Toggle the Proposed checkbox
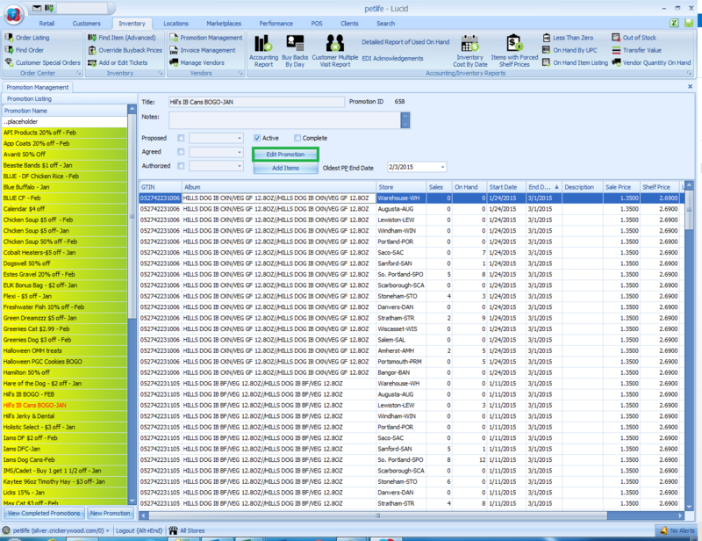The width and height of the screenshot is (702, 541). tap(181, 138)
